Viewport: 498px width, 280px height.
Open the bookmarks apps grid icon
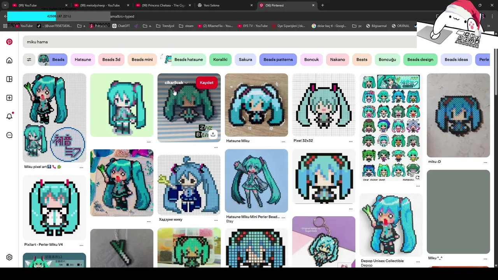coord(5,26)
